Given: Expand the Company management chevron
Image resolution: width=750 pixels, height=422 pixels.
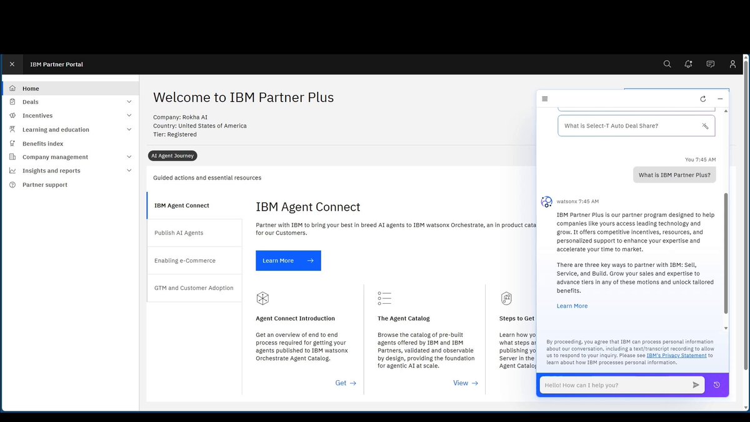Looking at the screenshot, I should 129,157.
